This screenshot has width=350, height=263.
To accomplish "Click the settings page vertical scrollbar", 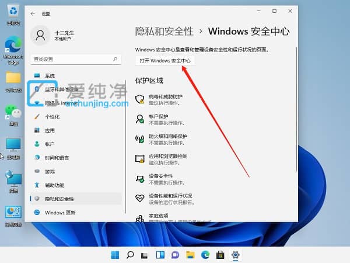I will [x=297, y=110].
